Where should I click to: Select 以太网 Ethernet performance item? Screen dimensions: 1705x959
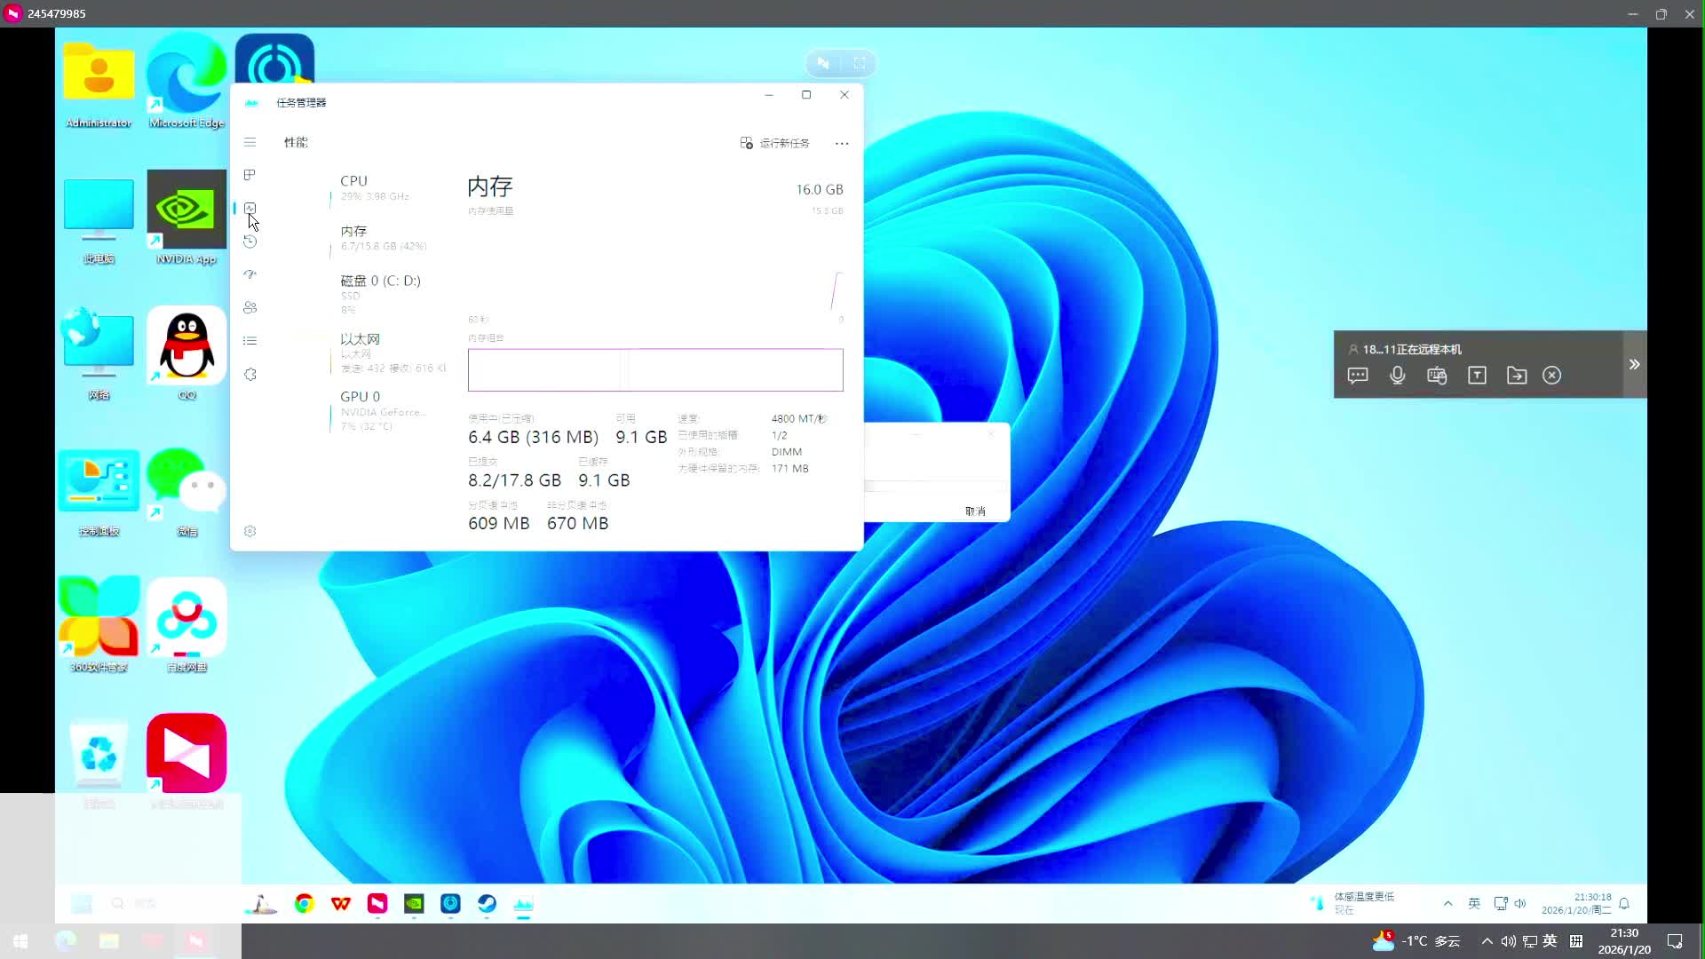[382, 352]
